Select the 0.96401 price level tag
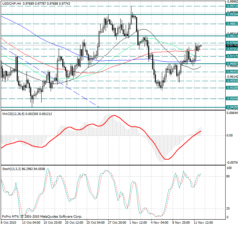The height and width of the screenshot is (225, 238). click(x=232, y=71)
